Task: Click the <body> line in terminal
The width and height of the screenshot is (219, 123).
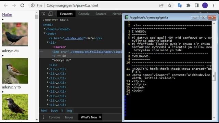Action: point(137,91)
